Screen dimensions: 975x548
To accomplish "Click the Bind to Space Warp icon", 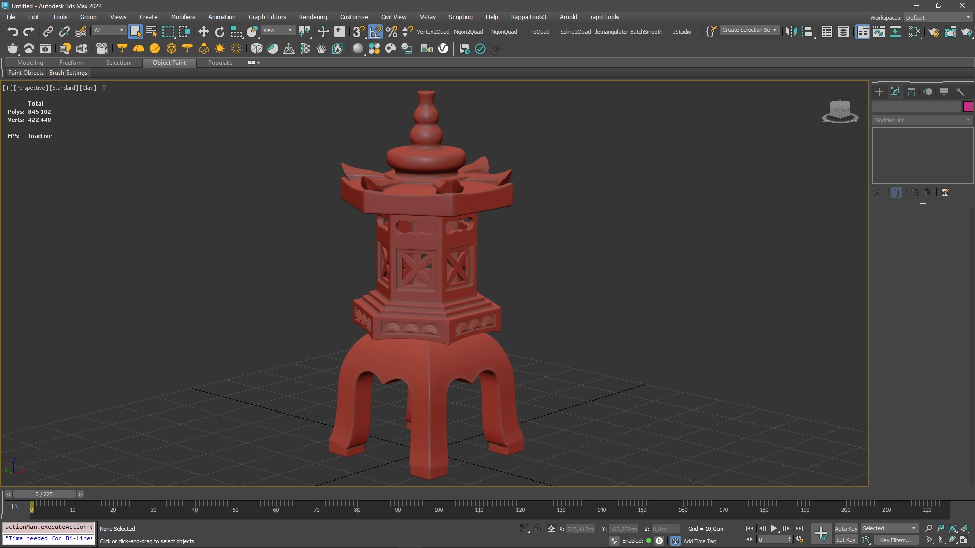I will (x=81, y=31).
